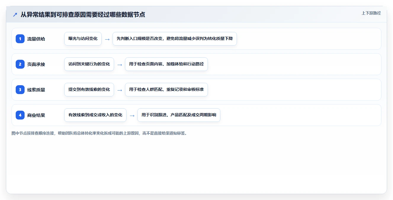Select the 用于检查人群匹配、重复记录和审核标准 box
The image size is (393, 200).
click(166, 90)
